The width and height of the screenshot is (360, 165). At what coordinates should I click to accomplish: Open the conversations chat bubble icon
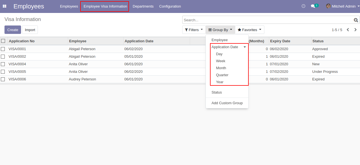(x=313, y=6)
